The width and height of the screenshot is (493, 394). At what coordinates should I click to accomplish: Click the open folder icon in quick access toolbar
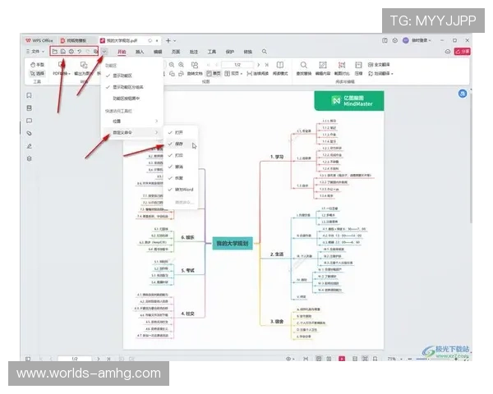[x=54, y=52]
